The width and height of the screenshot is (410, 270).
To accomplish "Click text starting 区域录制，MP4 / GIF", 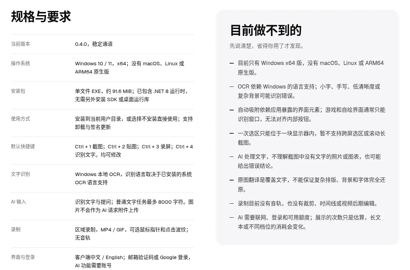I will tap(132, 234).
